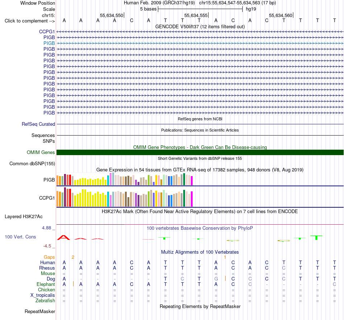Click the CCPG1 gene label in GENCODE track

[x=47, y=32]
